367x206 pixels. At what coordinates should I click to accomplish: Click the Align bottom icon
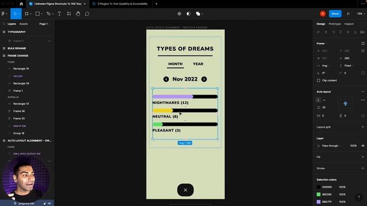coord(356,32)
